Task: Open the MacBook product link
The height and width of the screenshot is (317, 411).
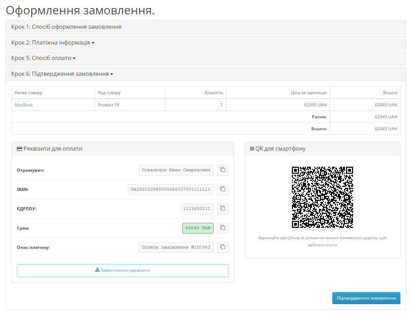Action: (x=24, y=105)
